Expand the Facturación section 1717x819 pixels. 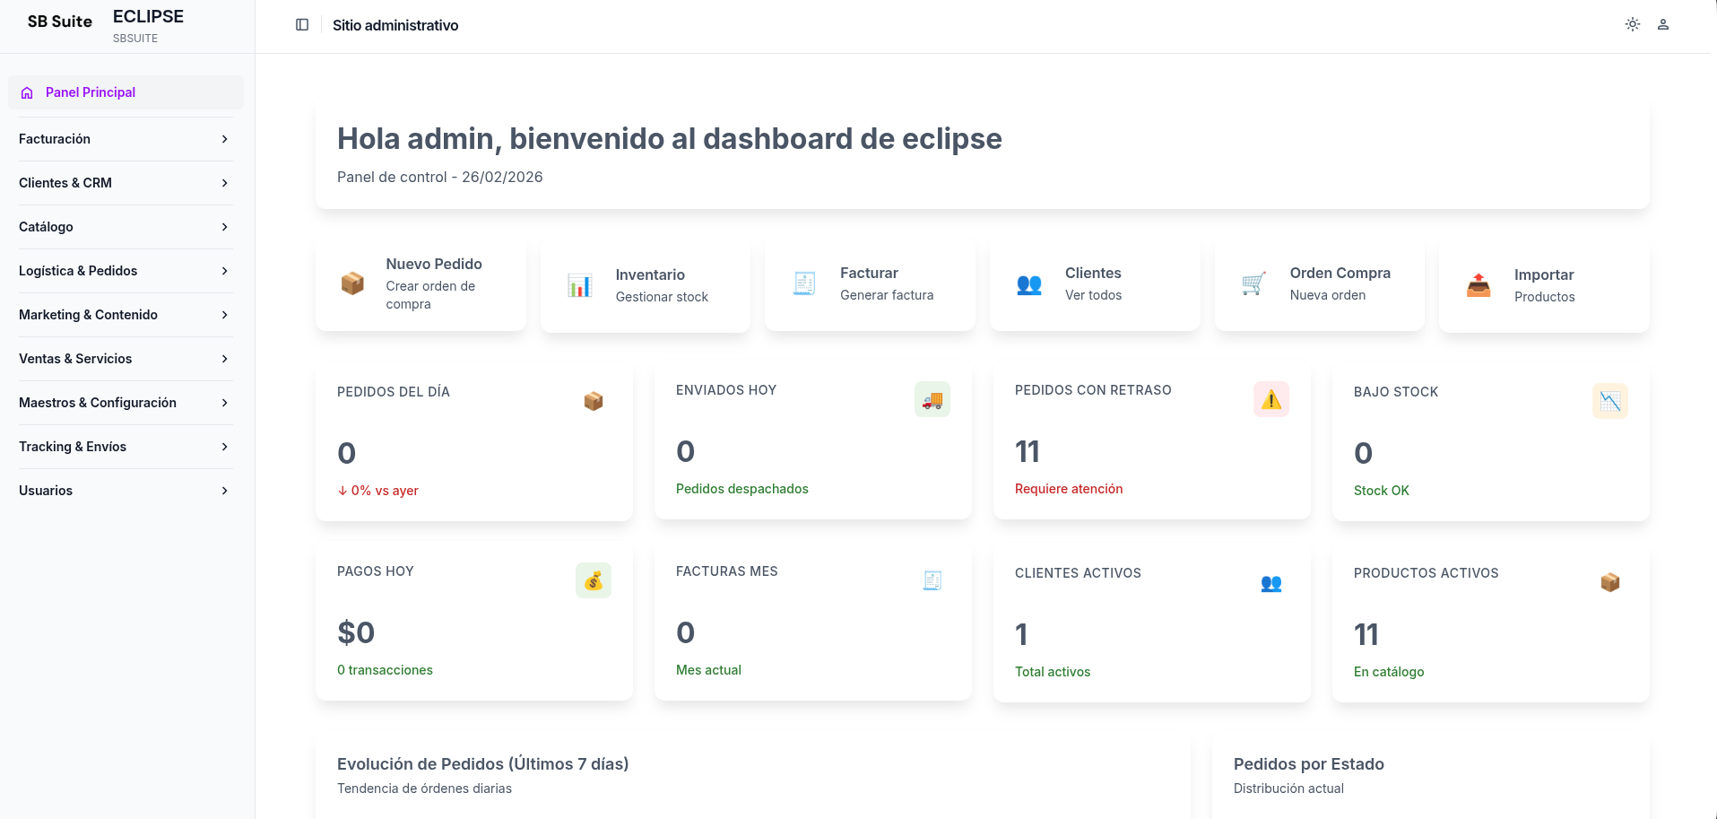click(125, 138)
